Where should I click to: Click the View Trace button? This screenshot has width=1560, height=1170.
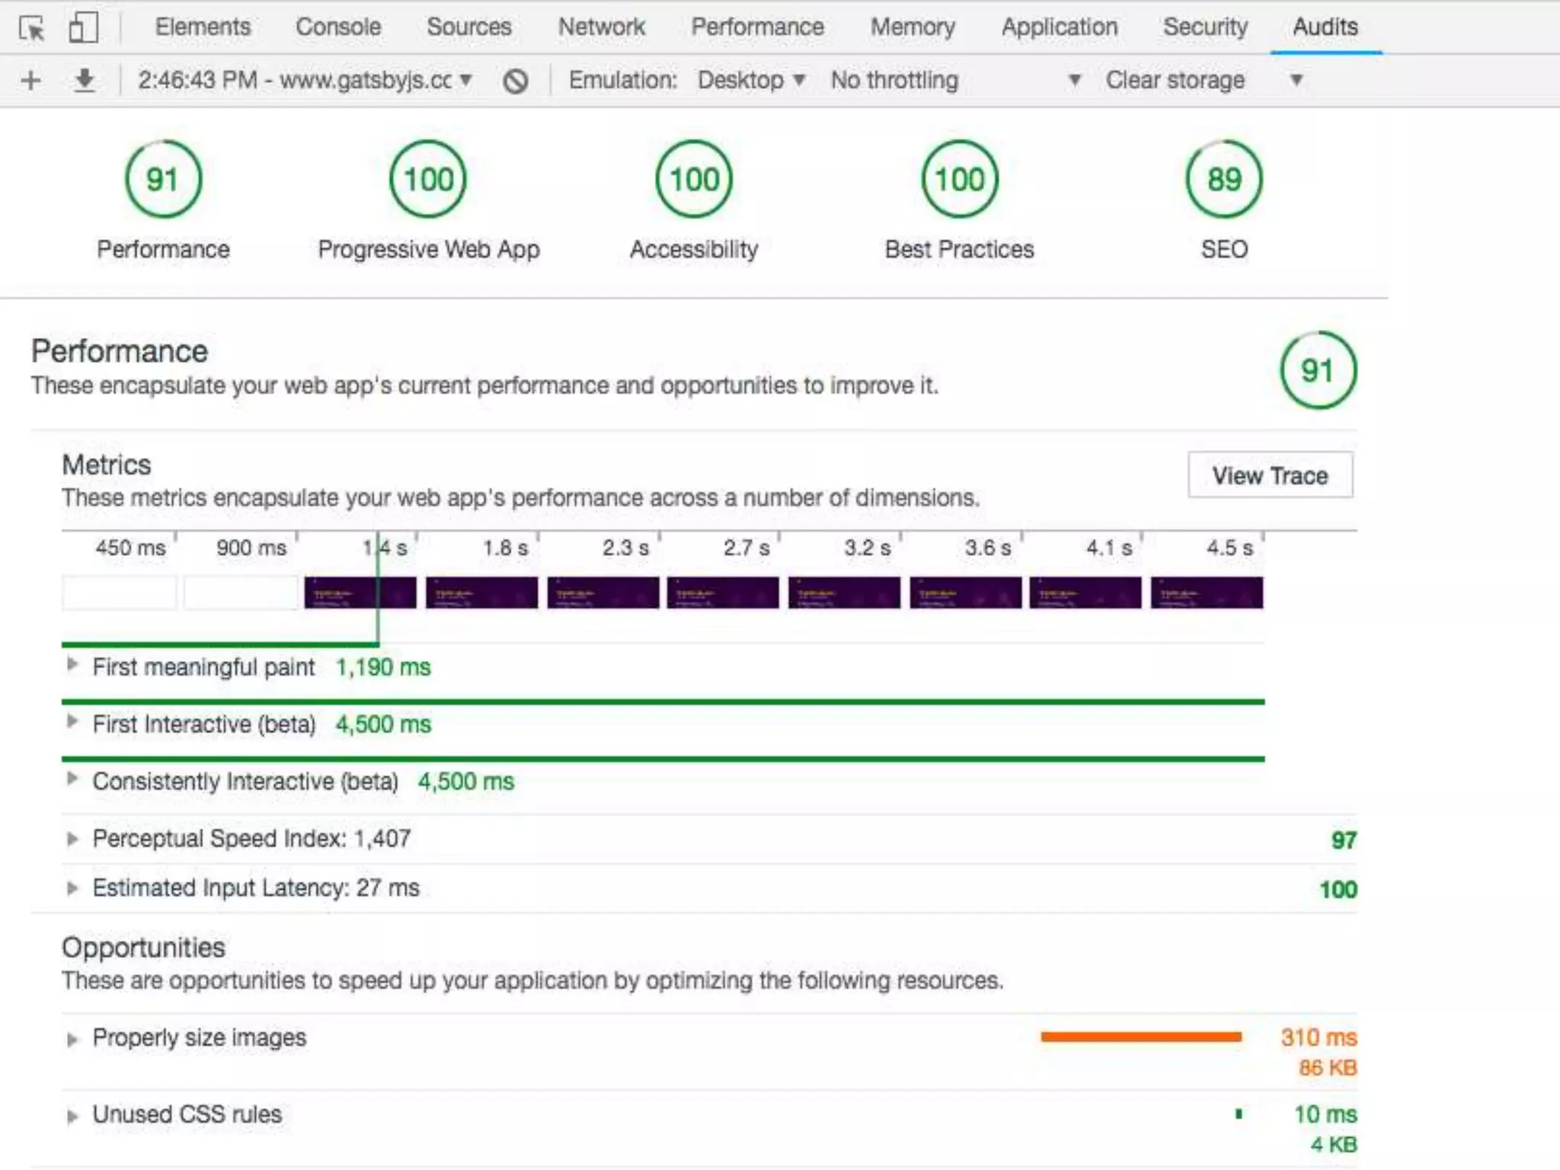point(1270,475)
